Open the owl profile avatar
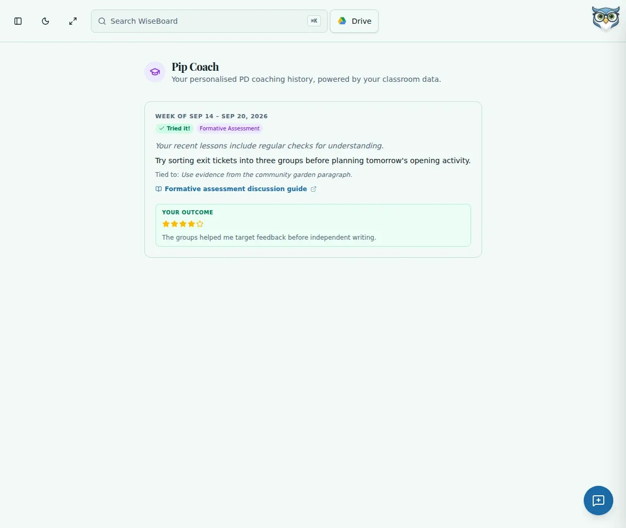 [605, 18]
